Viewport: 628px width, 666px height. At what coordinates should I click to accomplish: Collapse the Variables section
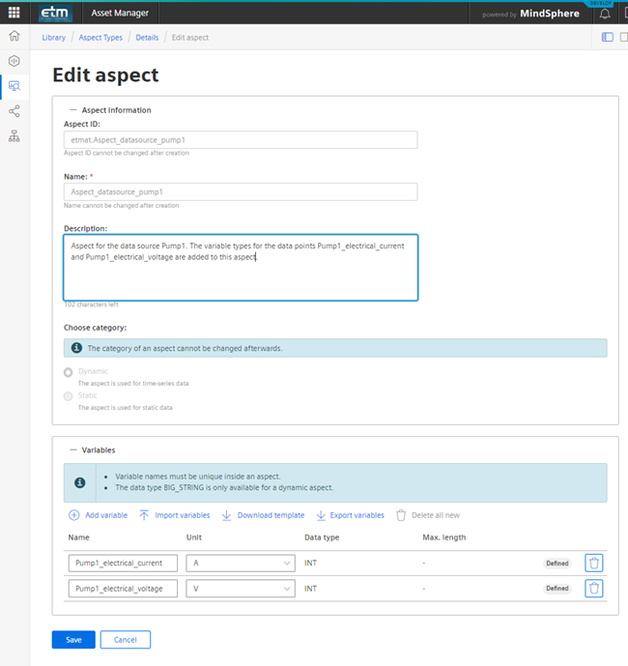coord(72,449)
